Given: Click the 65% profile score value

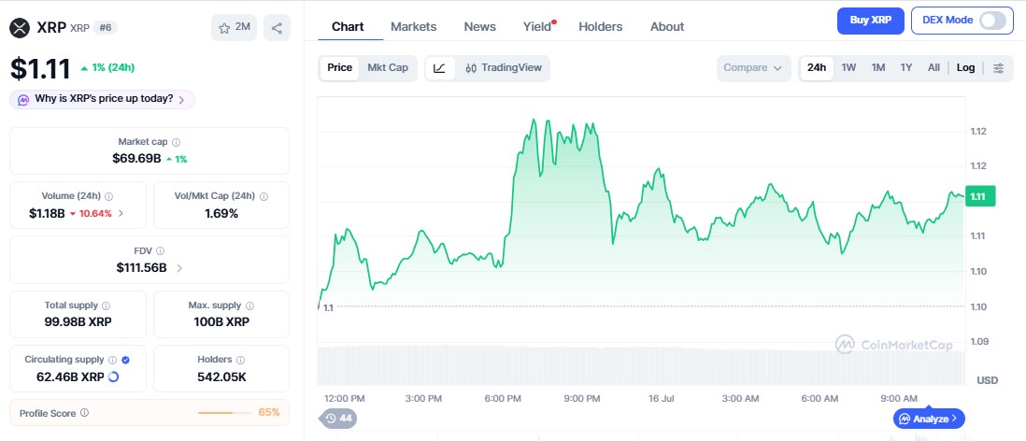Looking at the screenshot, I should [x=269, y=412].
